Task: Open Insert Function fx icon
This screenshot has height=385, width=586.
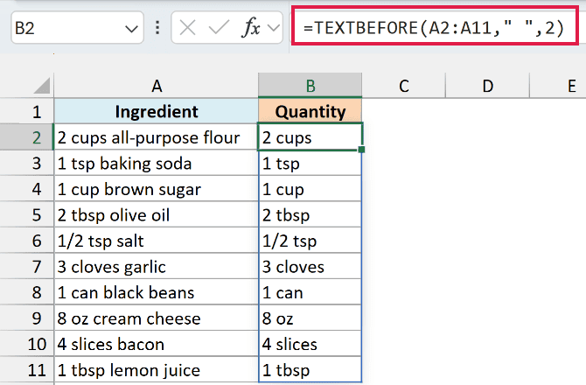Action: (x=251, y=28)
